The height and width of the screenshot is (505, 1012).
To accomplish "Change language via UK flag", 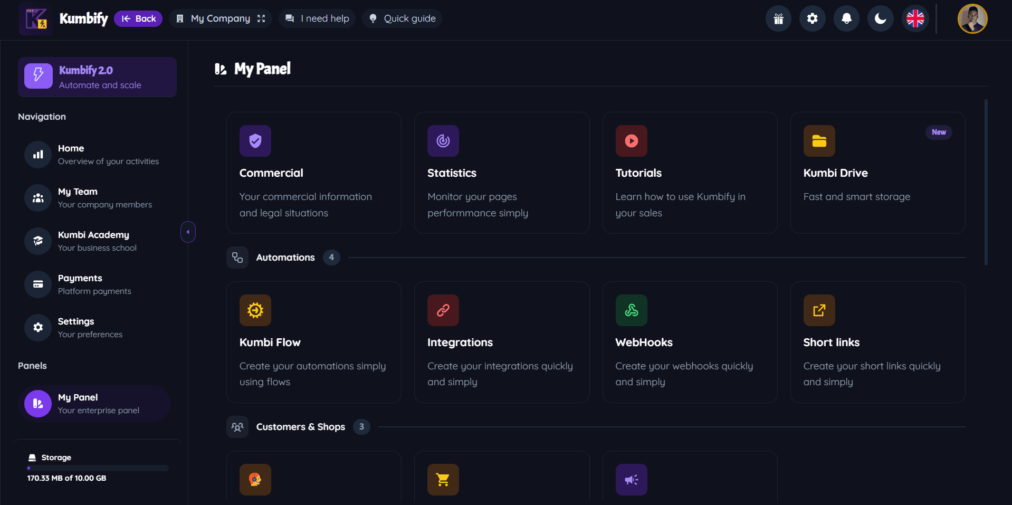I will pyautogui.click(x=915, y=19).
